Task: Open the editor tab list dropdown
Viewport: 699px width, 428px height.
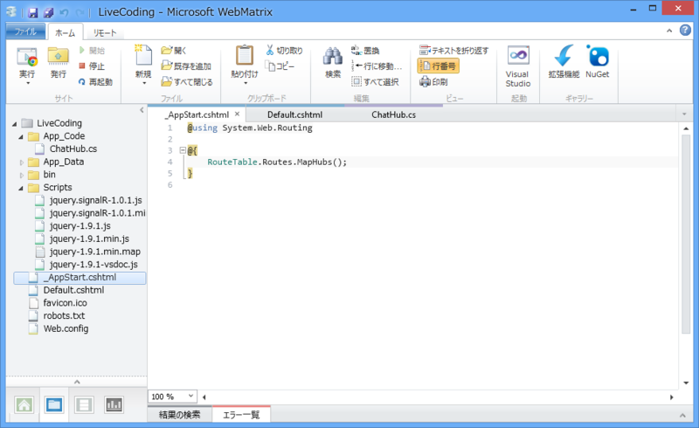Action: (684, 114)
